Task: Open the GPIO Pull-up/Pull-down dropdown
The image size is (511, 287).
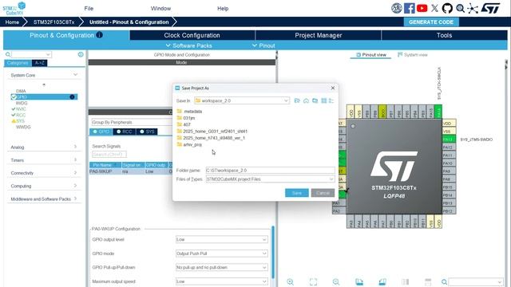Action: click(222, 267)
